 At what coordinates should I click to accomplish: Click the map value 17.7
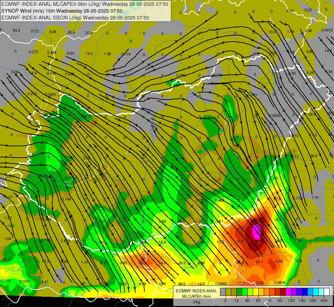pyautogui.click(x=240, y=283)
